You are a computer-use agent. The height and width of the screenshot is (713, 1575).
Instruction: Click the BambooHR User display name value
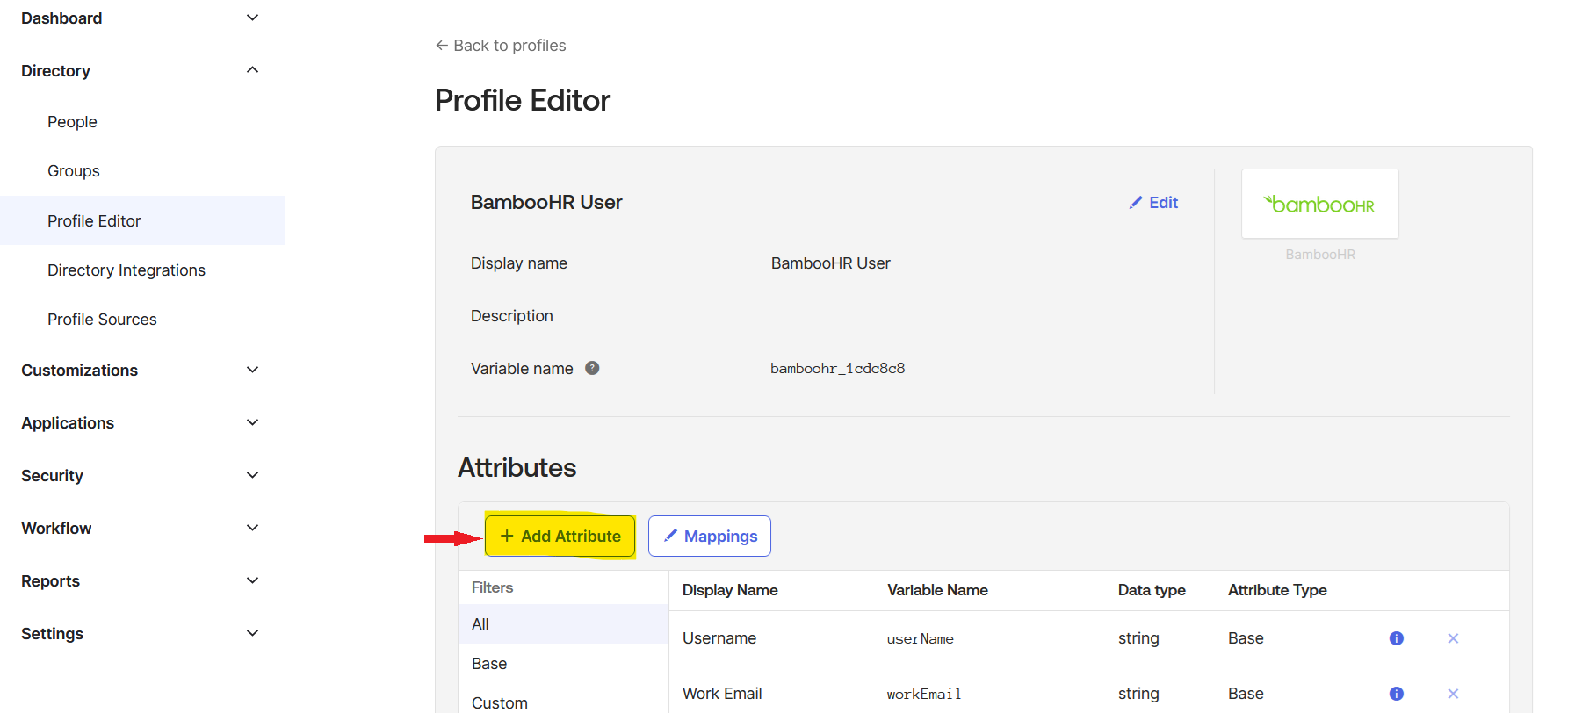pyautogui.click(x=831, y=263)
